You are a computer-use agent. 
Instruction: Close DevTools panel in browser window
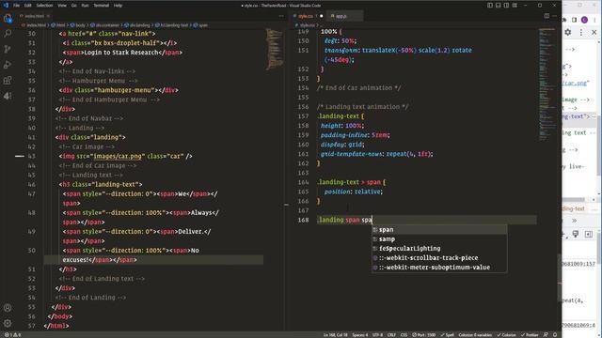(x=594, y=33)
